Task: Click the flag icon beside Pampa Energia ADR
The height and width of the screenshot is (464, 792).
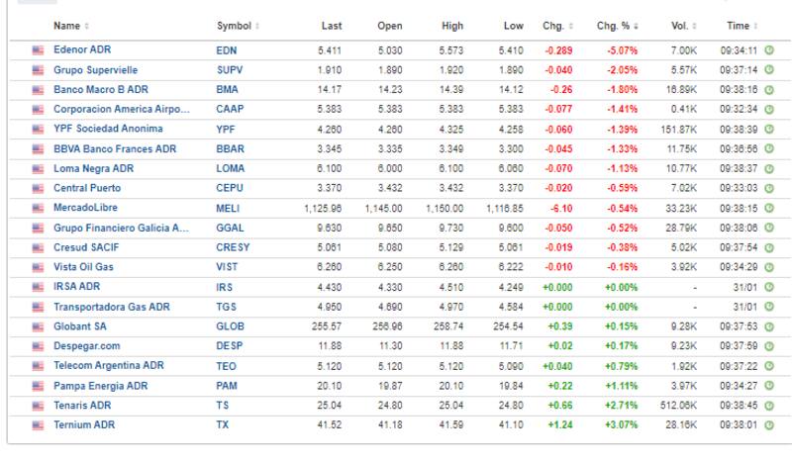Action: (x=39, y=386)
